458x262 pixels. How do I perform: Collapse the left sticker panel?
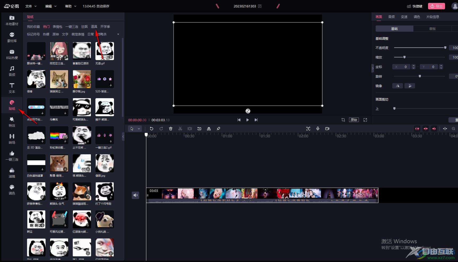tap(123, 137)
